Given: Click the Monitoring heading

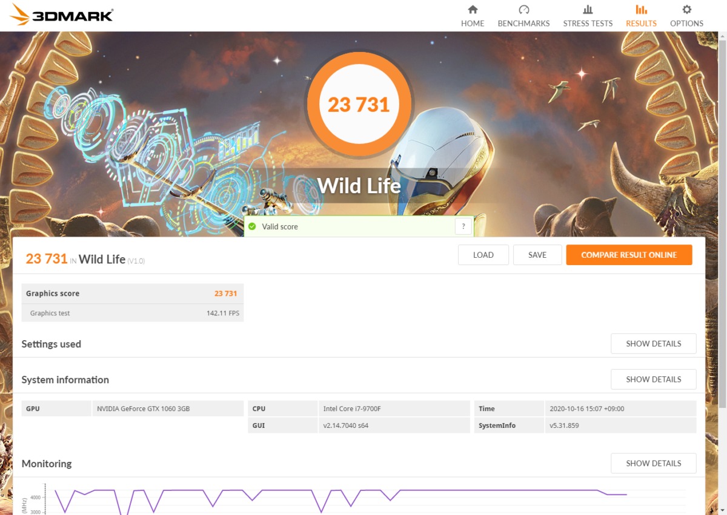Looking at the screenshot, I should pyautogui.click(x=47, y=464).
